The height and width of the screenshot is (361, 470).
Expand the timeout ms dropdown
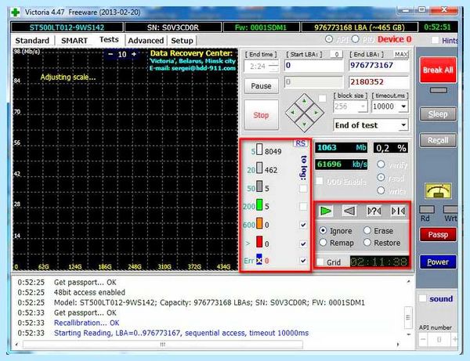pos(403,106)
